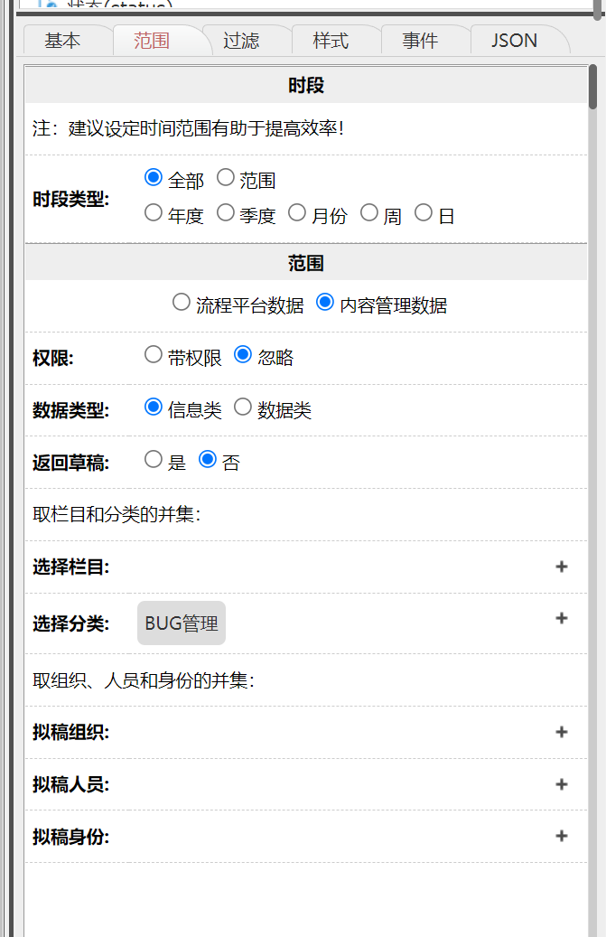Open the JSON tab
The width and height of the screenshot is (606, 937).
pos(515,41)
